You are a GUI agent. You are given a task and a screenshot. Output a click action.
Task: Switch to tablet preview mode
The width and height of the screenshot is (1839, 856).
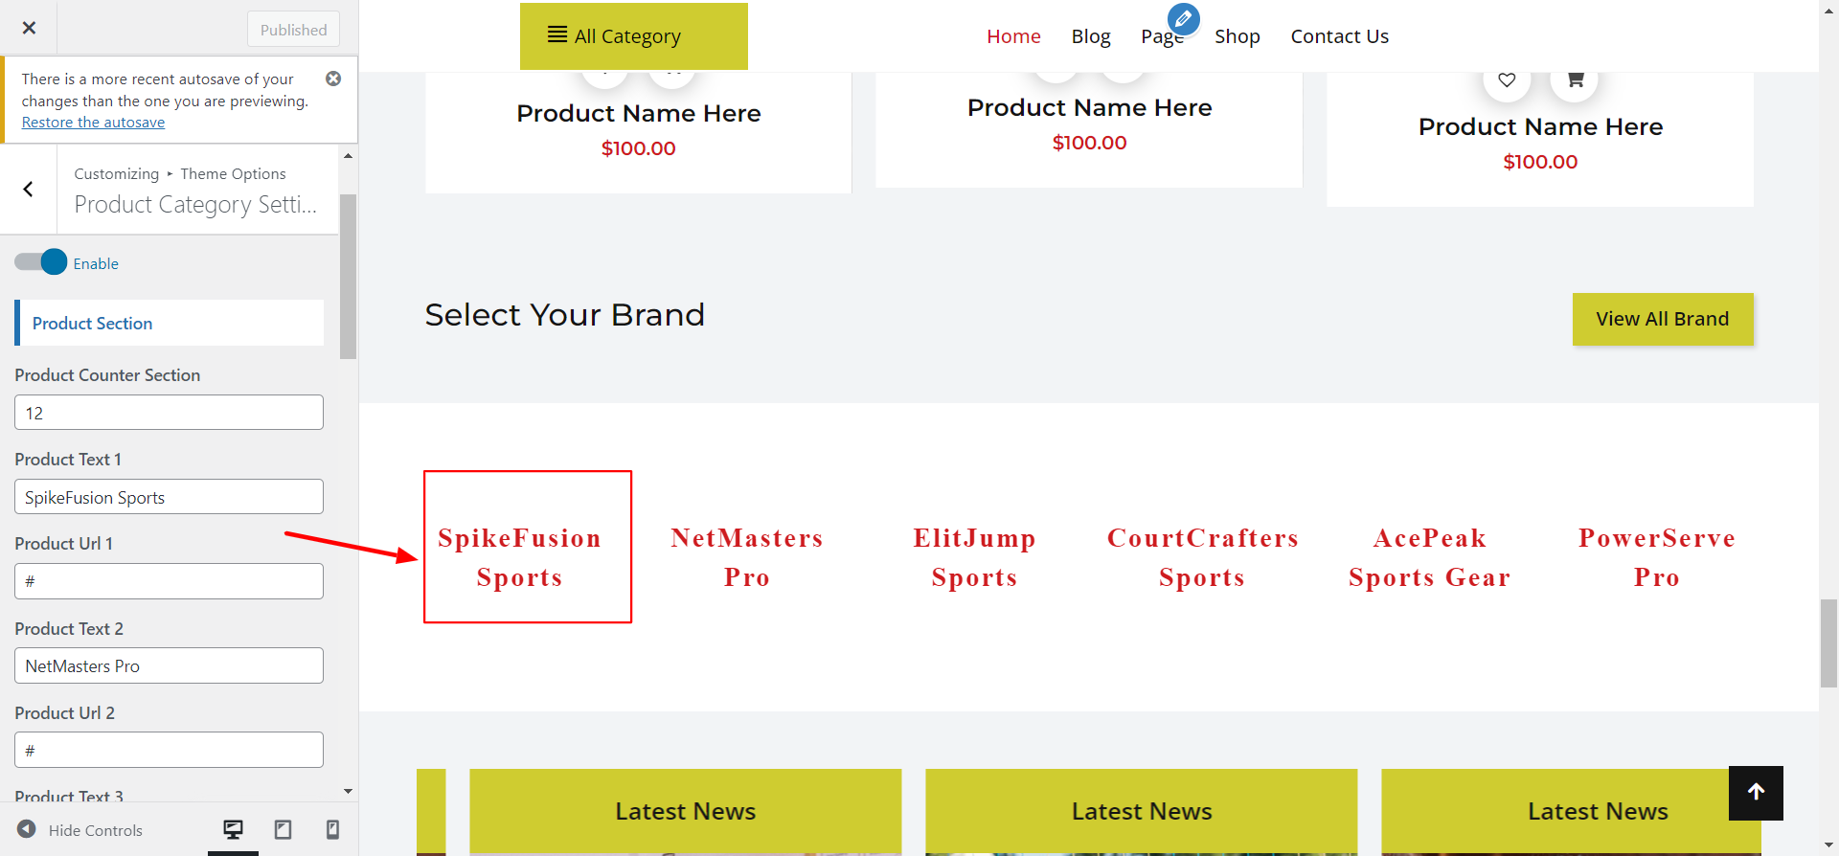284,829
